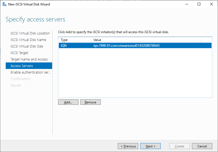The height and width of the screenshot is (152, 218).
Task: Open the iSCSI Virtual Disk Name step
Action: 28,40
